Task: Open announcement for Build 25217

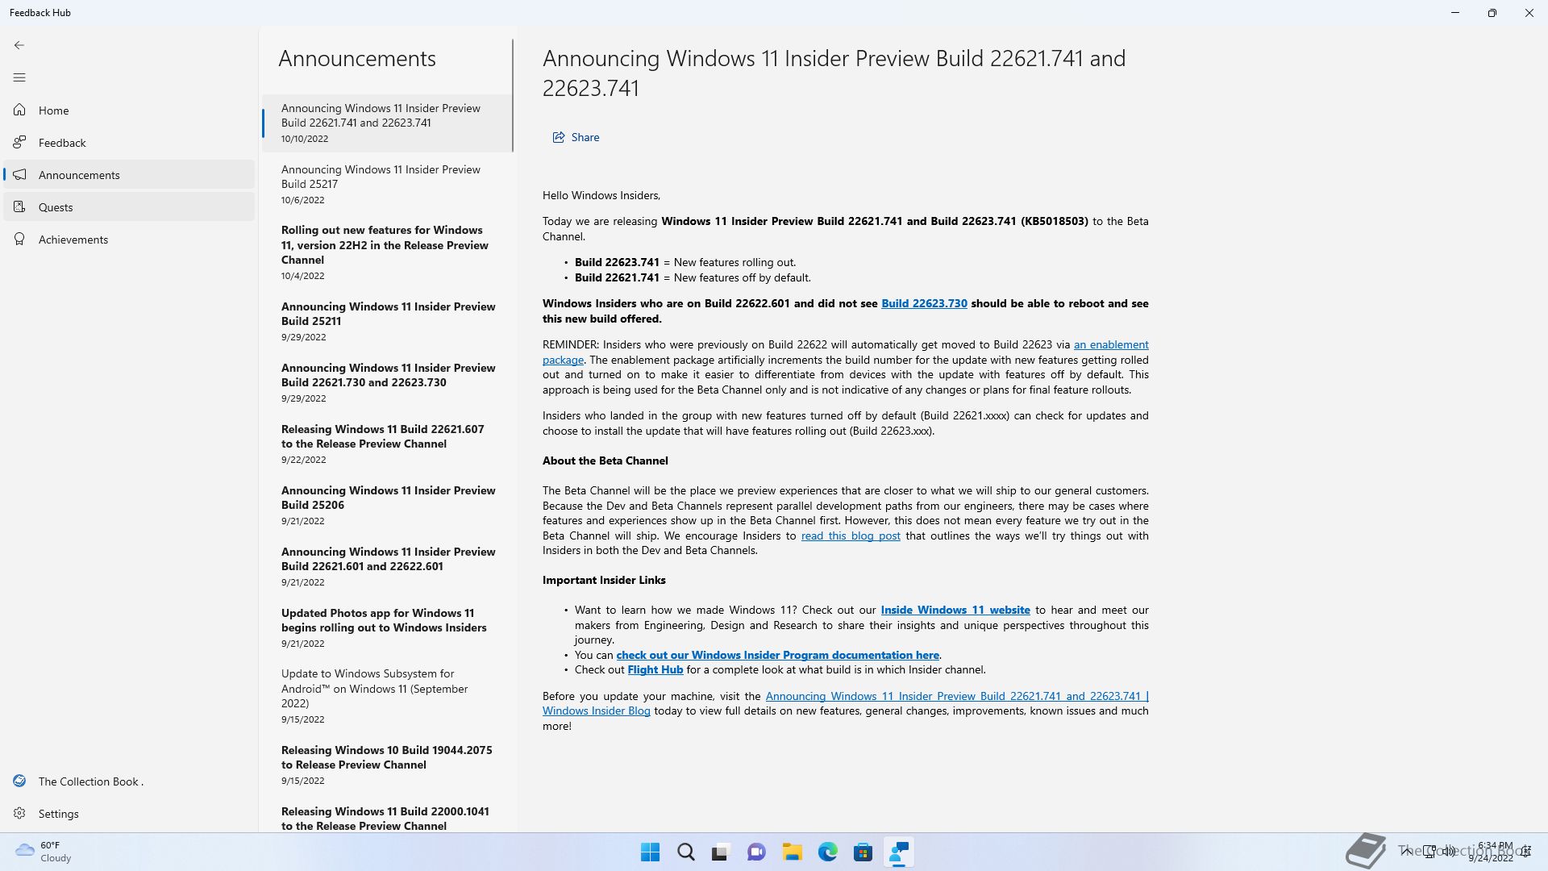Action: click(x=387, y=184)
